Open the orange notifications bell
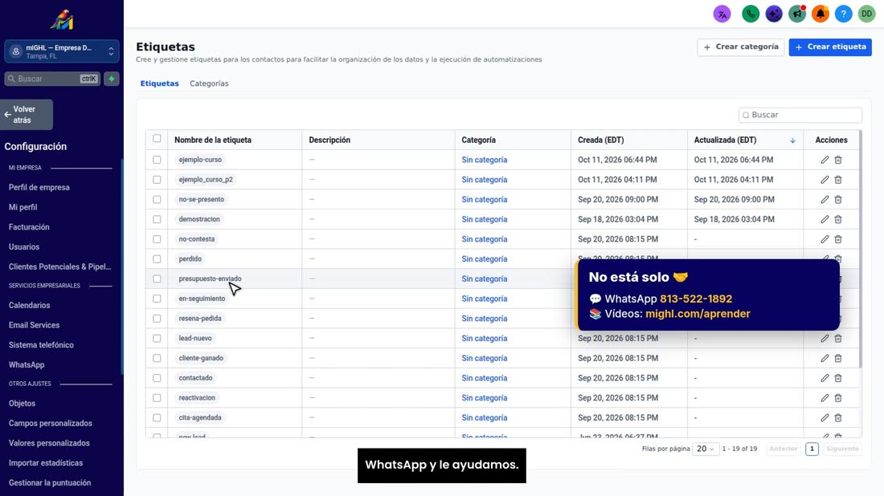The width and height of the screenshot is (884, 496). (821, 14)
